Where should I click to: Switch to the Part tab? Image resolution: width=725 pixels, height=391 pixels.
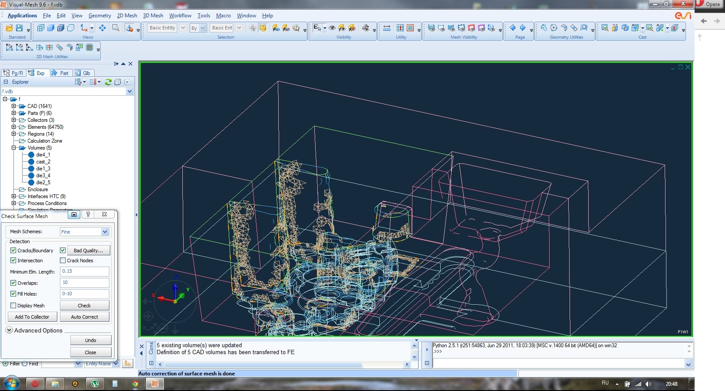[x=60, y=73]
